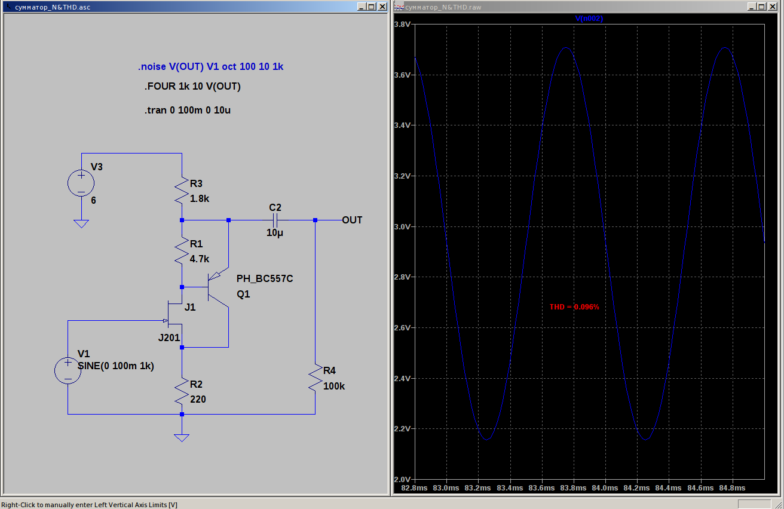Click the ground symbol below V3
Screen dimensions: 784x509
[81, 223]
